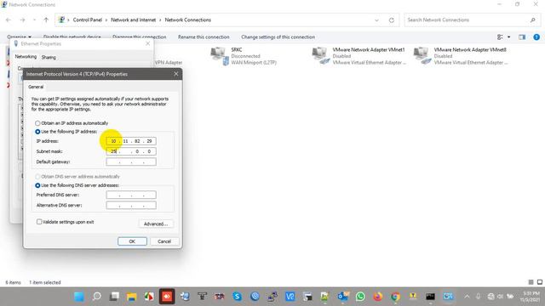545x306 pixels.
Task: Select 'Obtain an IP address automatically' radio
Action: [x=37, y=123]
